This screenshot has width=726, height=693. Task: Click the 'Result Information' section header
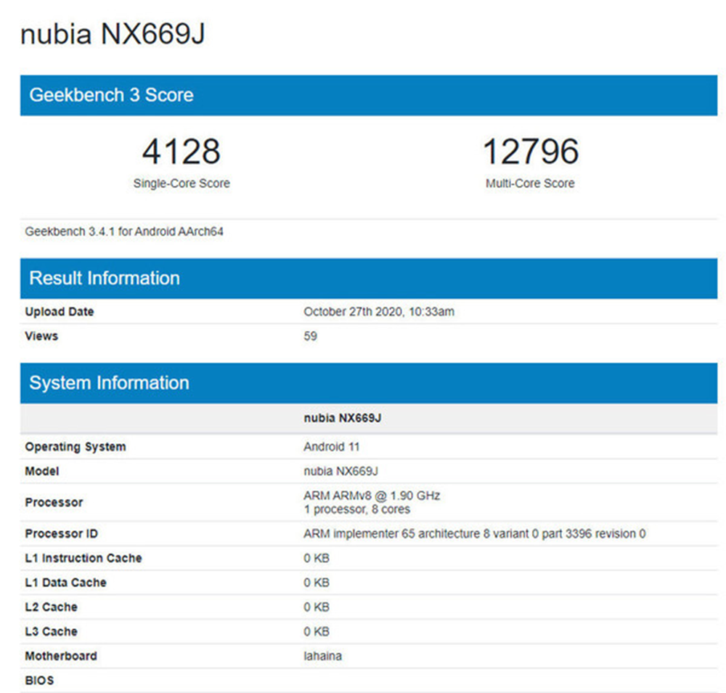(369, 279)
